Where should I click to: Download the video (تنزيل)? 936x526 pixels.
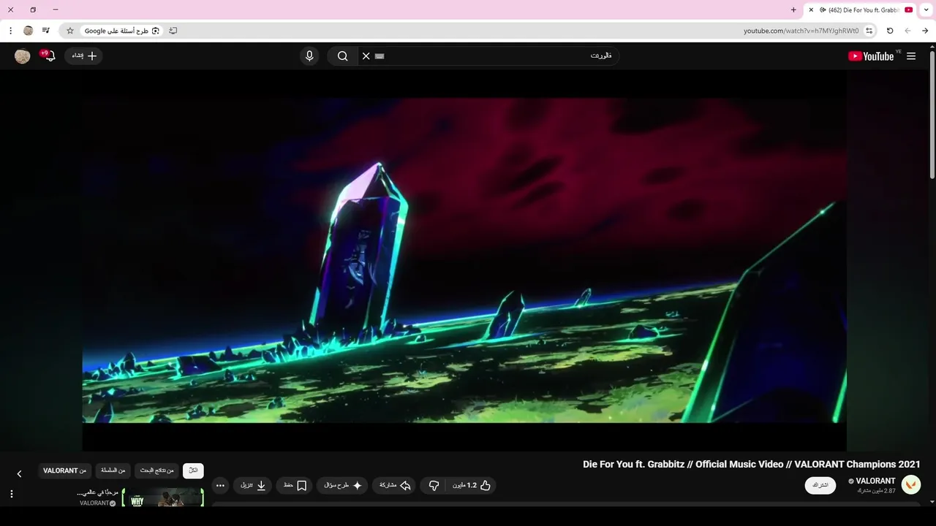(x=253, y=485)
